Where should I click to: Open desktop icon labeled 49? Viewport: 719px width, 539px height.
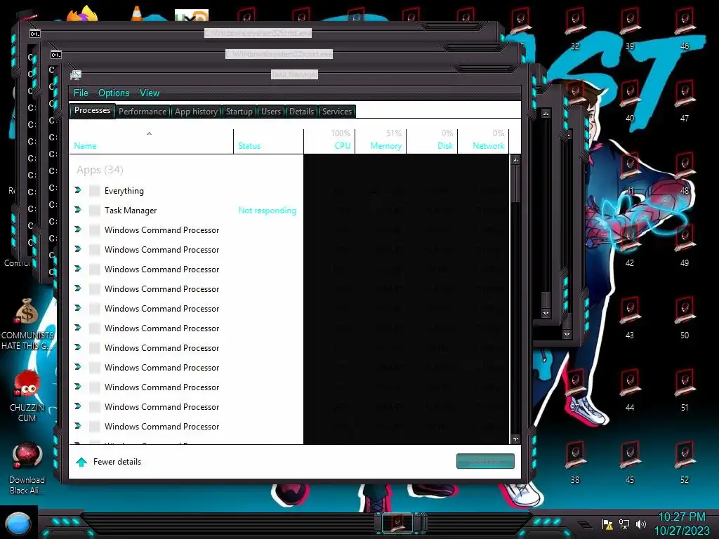(x=685, y=245)
